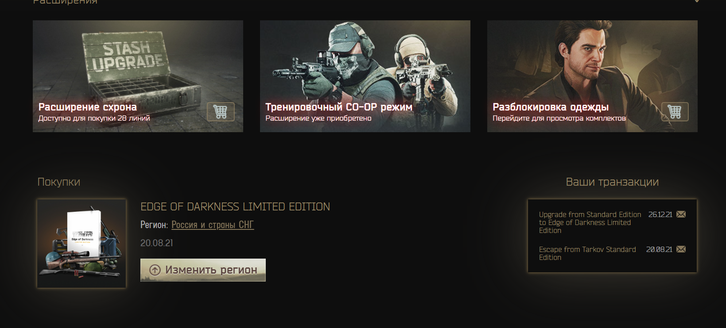This screenshot has width=726, height=328.
Task: Open the Escape from Tarkov Standard Edition transaction
Action: point(587,253)
